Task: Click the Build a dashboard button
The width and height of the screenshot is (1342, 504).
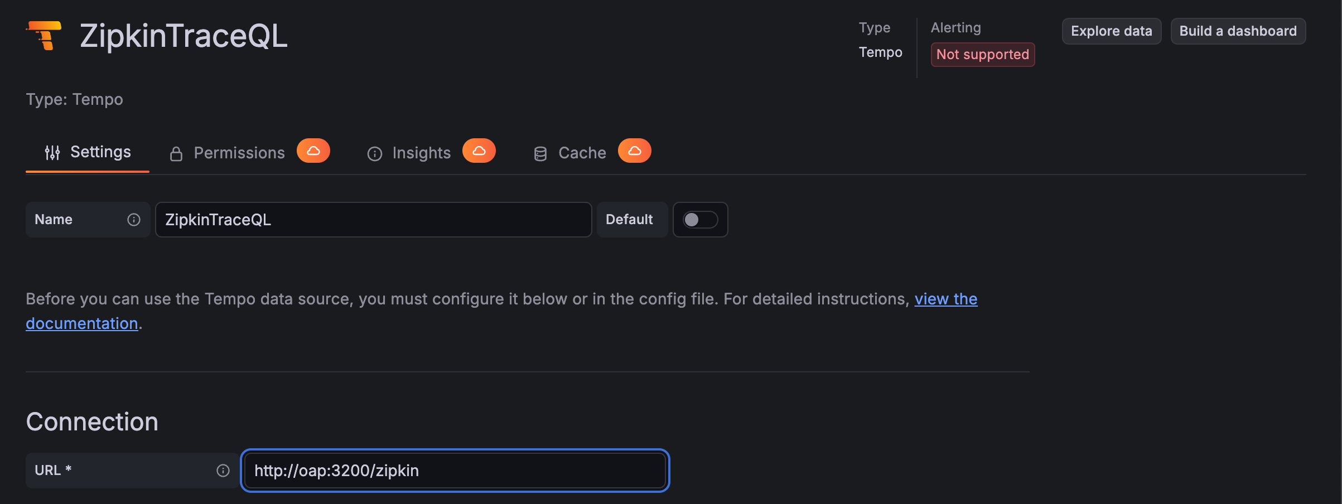Action: [x=1238, y=31]
